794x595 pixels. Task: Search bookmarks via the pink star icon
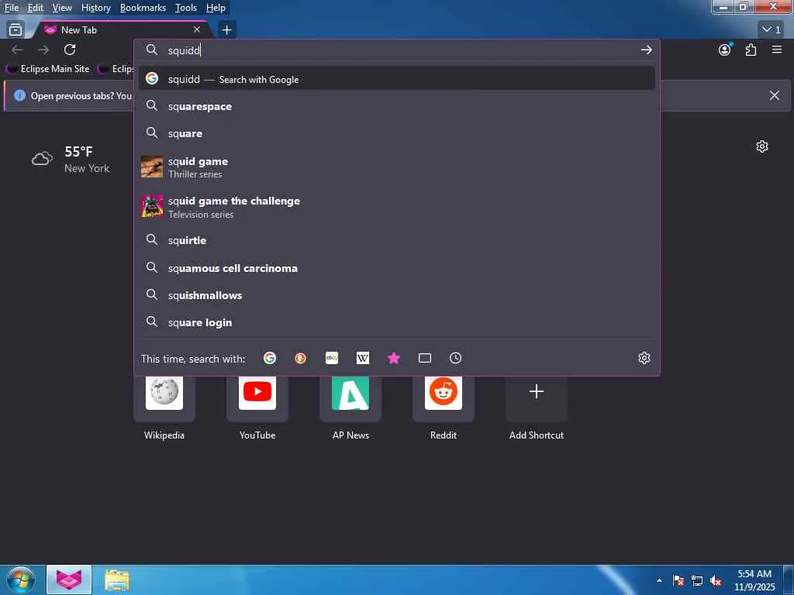(393, 358)
